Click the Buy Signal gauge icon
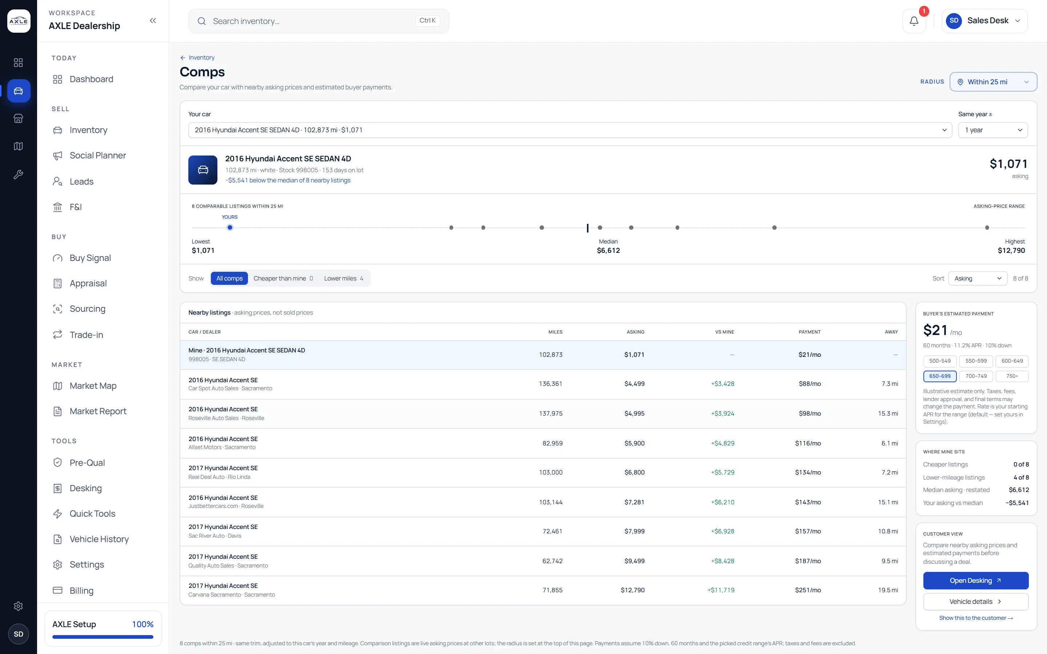Viewport: 1047px width, 654px height. pyautogui.click(x=57, y=258)
